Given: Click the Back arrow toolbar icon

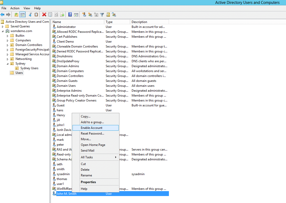Looking at the screenshot, I should click(3, 14).
